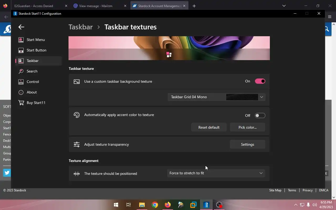
Task: Select the Stardock Account Management tab
Action: click(159, 6)
